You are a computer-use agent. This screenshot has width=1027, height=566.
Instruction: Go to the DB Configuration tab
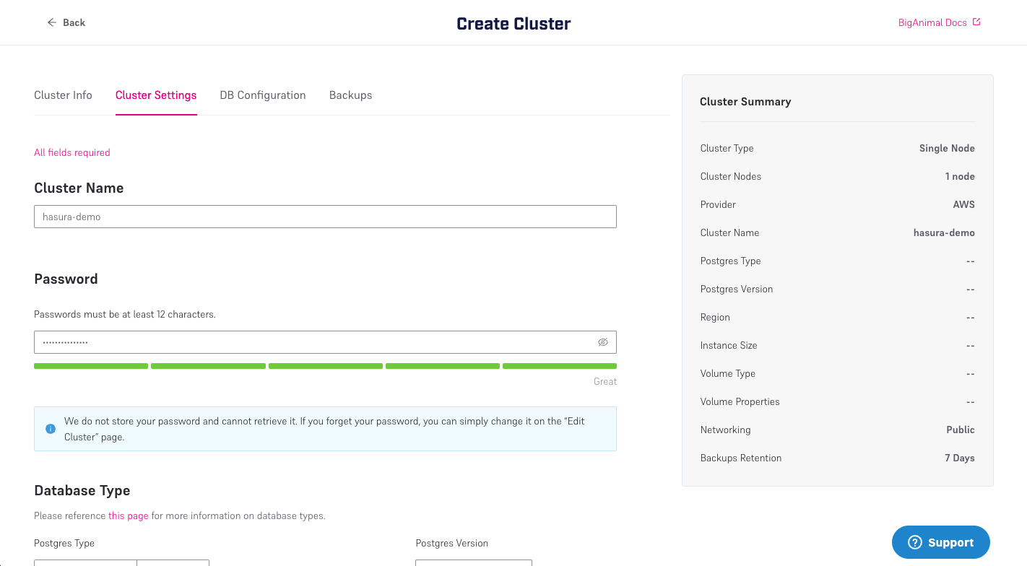[x=263, y=95]
